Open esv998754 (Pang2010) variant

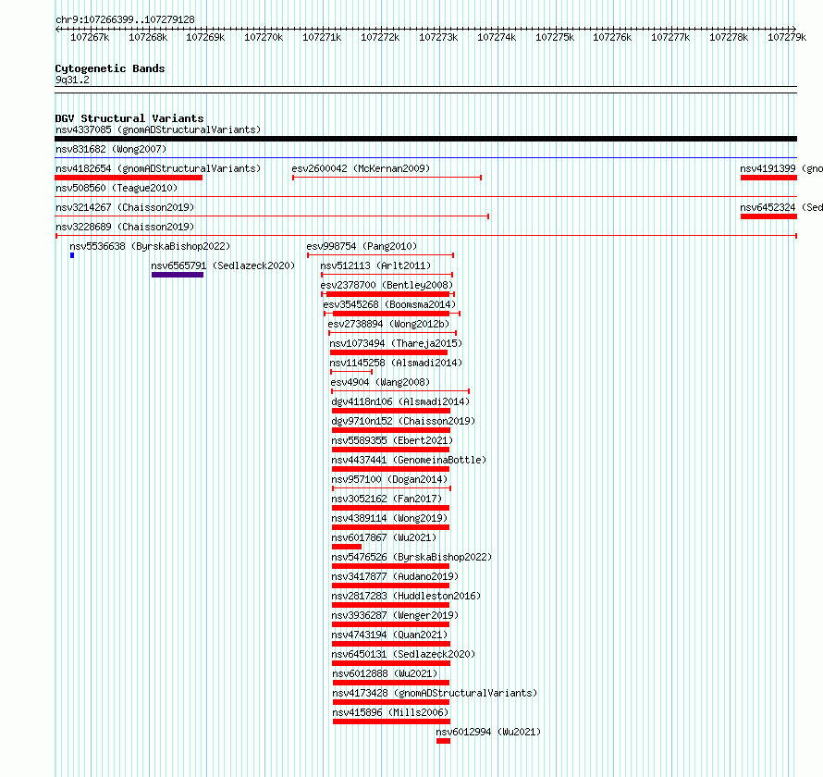click(x=362, y=246)
